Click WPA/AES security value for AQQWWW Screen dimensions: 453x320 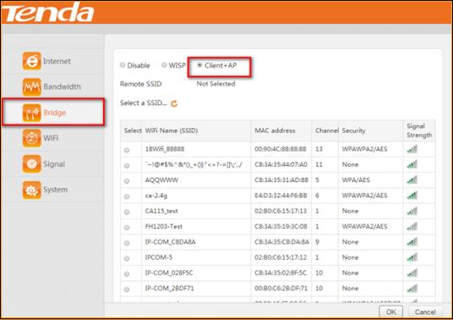356,180
